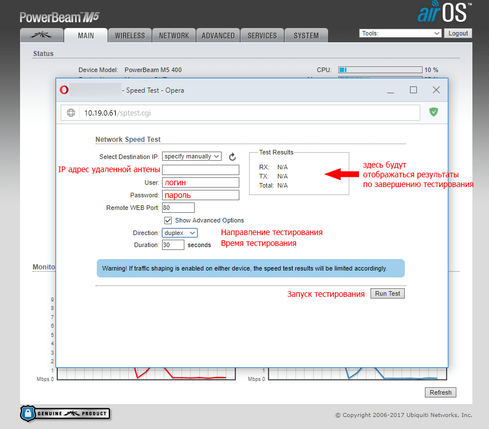Click the refresh icon beside Destination IP
This screenshot has height=429, width=489.
(232, 157)
